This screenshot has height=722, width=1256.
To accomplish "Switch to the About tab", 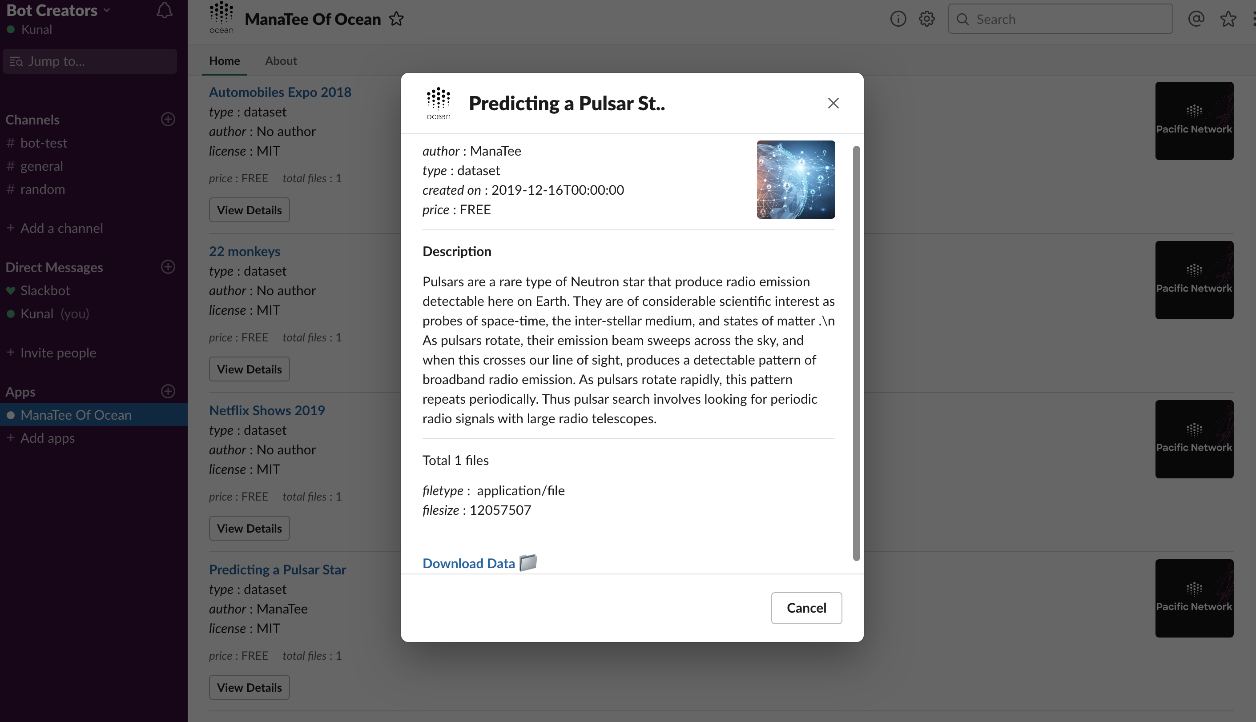I will pos(281,60).
